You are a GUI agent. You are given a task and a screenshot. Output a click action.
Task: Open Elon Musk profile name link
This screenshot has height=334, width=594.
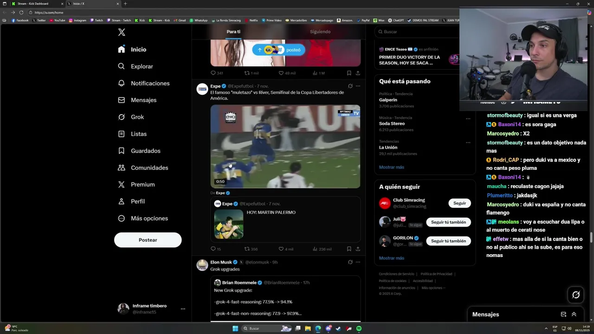[221, 262]
